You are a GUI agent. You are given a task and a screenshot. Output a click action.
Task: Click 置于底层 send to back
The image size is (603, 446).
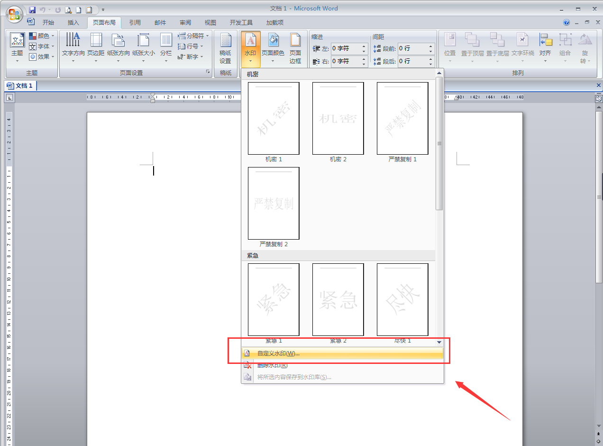point(497,48)
